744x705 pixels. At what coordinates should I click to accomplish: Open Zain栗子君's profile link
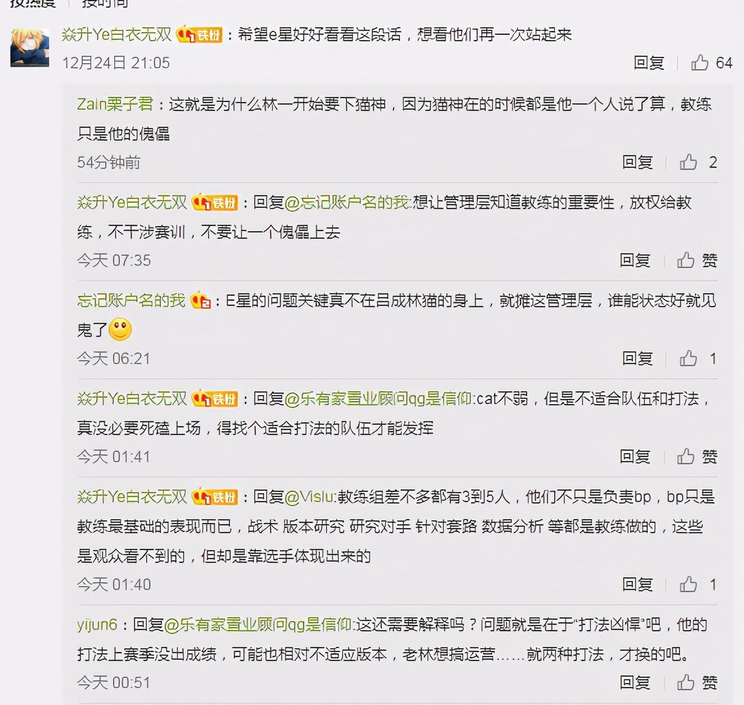point(115,104)
